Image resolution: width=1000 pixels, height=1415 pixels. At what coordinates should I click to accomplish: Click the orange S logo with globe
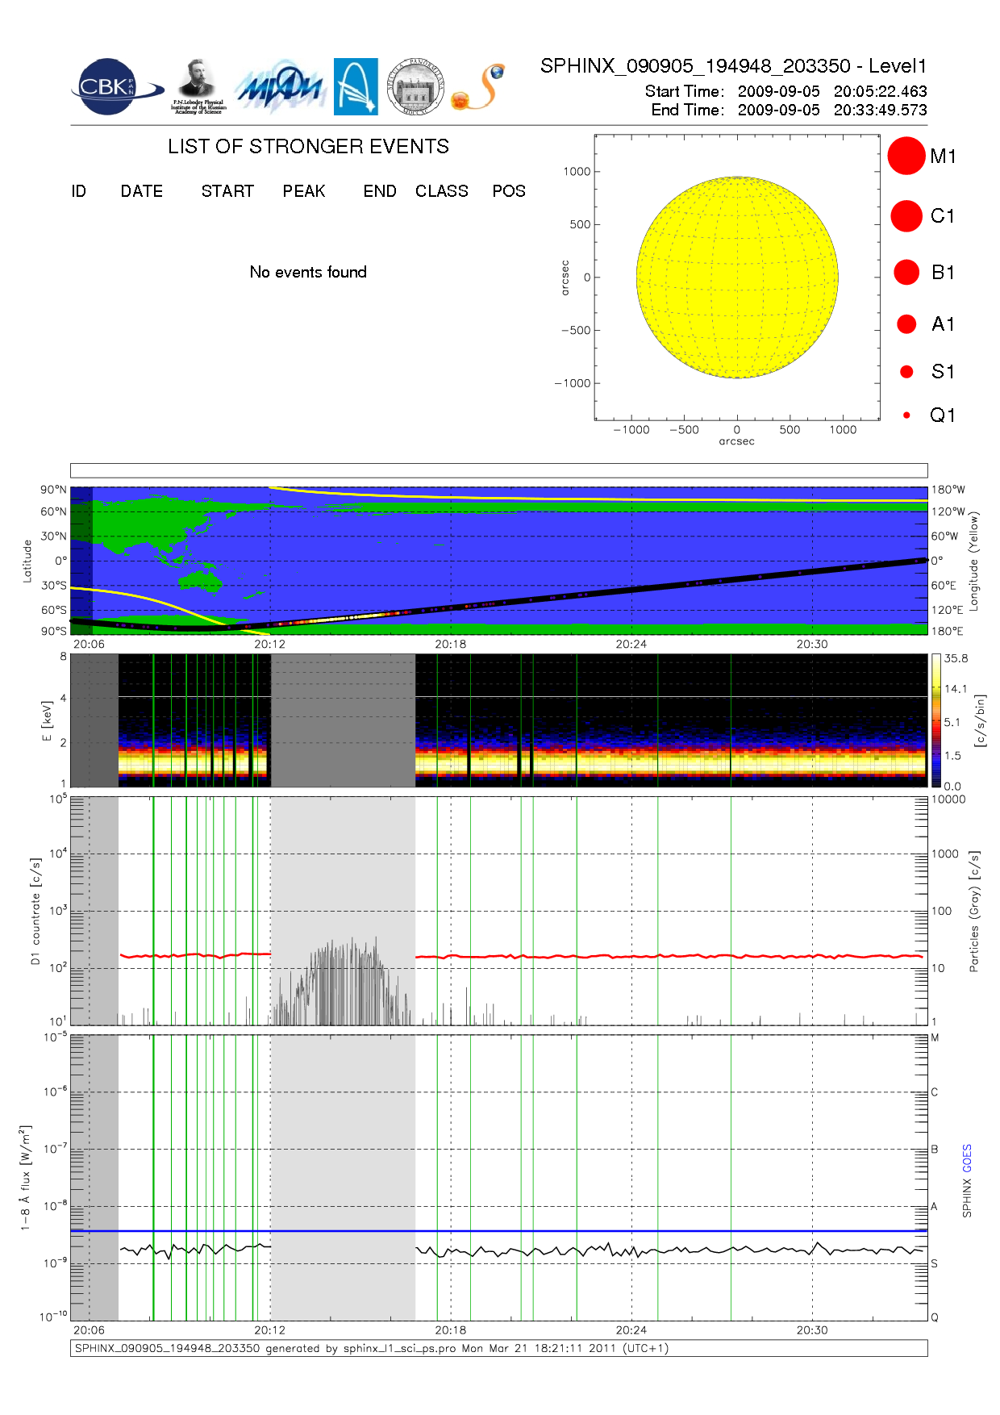tap(478, 87)
